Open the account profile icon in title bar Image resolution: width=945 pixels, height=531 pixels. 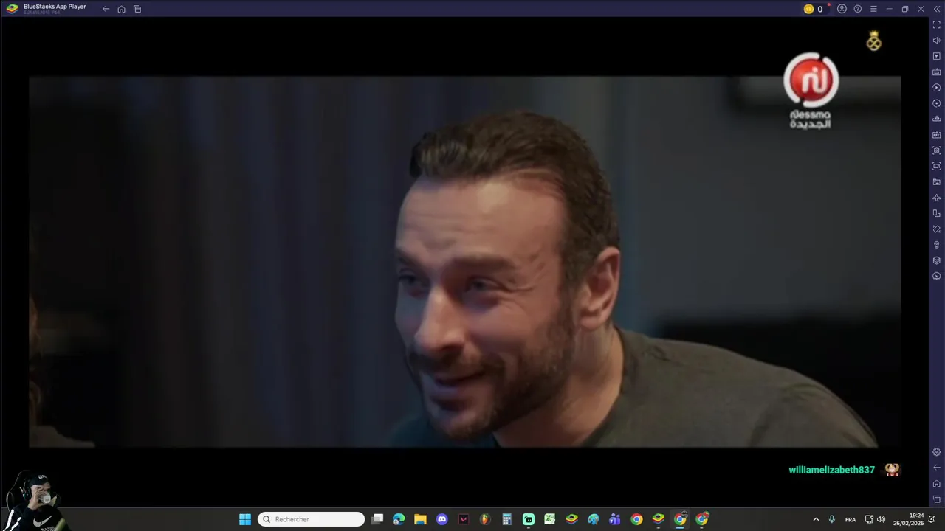(842, 9)
